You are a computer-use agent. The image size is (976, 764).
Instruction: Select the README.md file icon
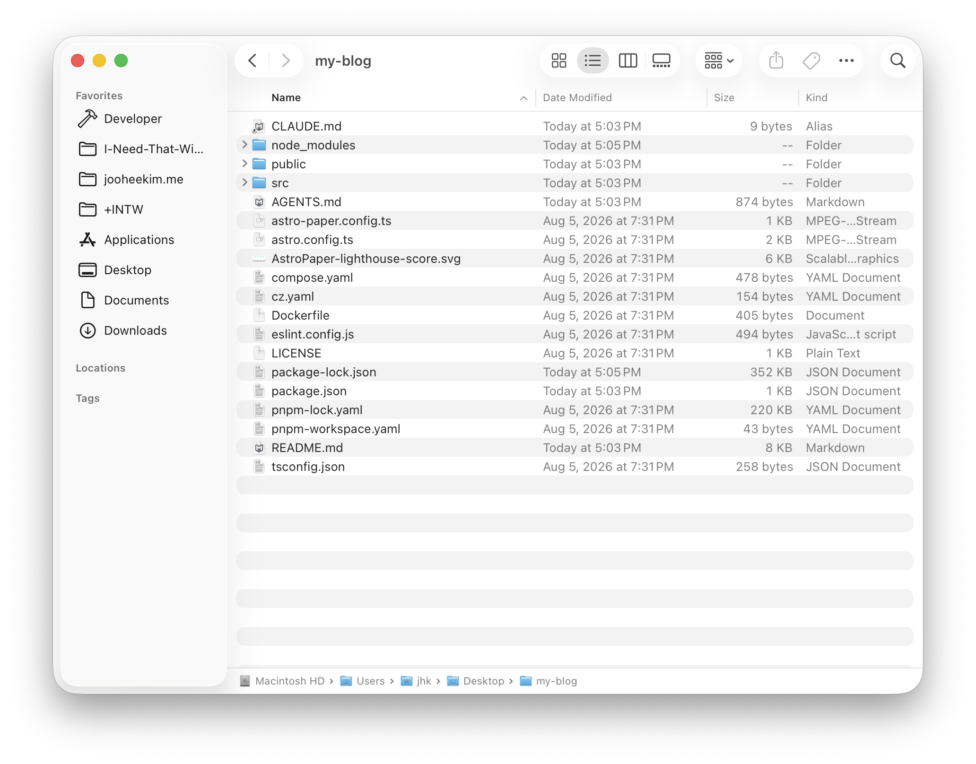click(259, 448)
